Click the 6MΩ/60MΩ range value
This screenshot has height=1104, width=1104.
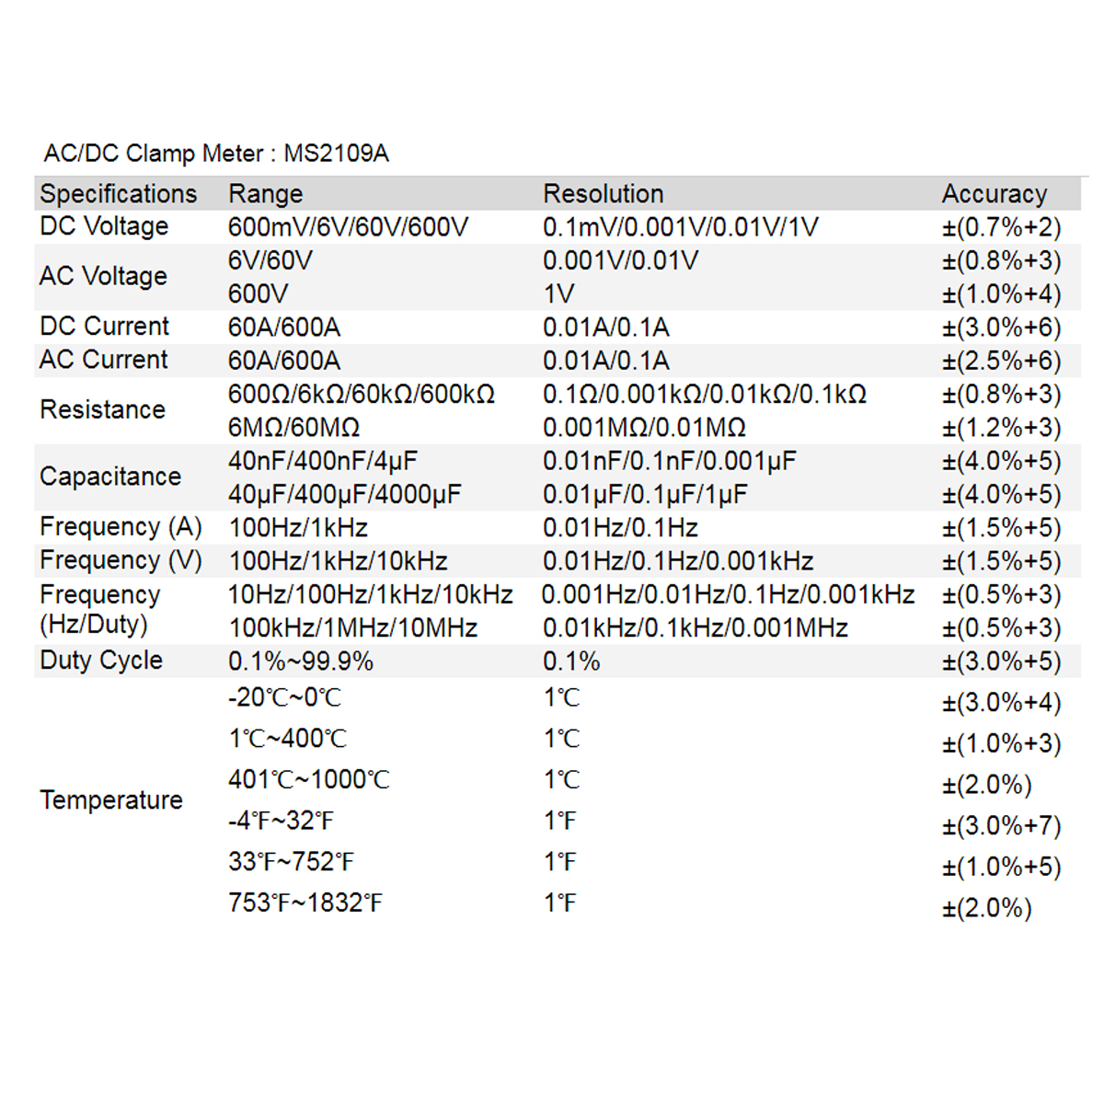click(x=293, y=428)
